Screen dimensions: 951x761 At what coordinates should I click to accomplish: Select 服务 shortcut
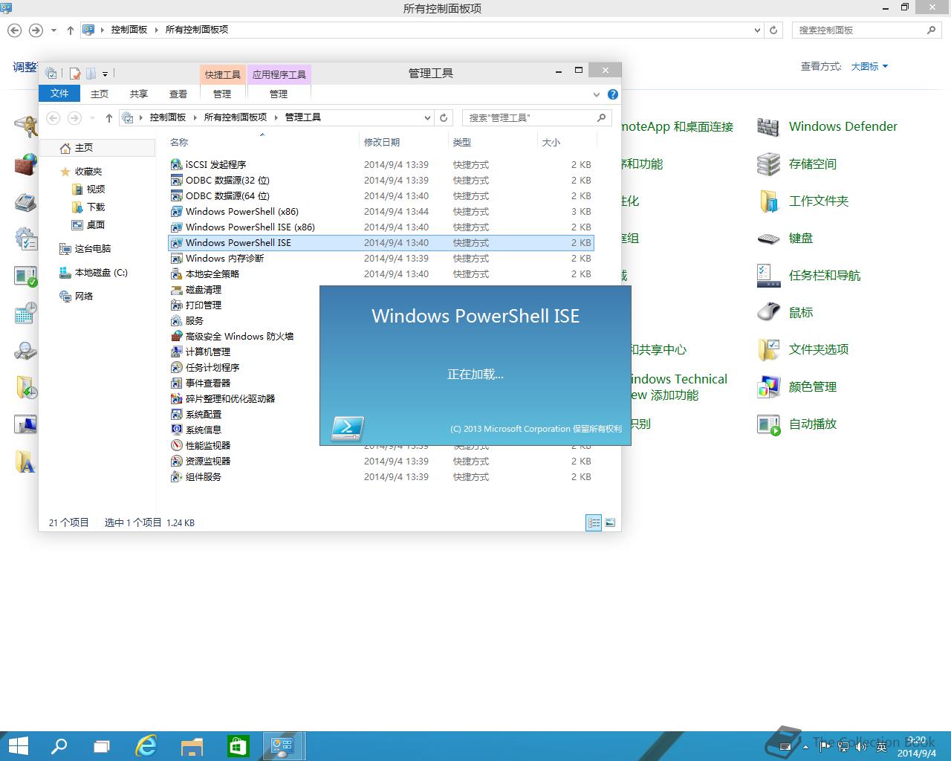(x=187, y=320)
